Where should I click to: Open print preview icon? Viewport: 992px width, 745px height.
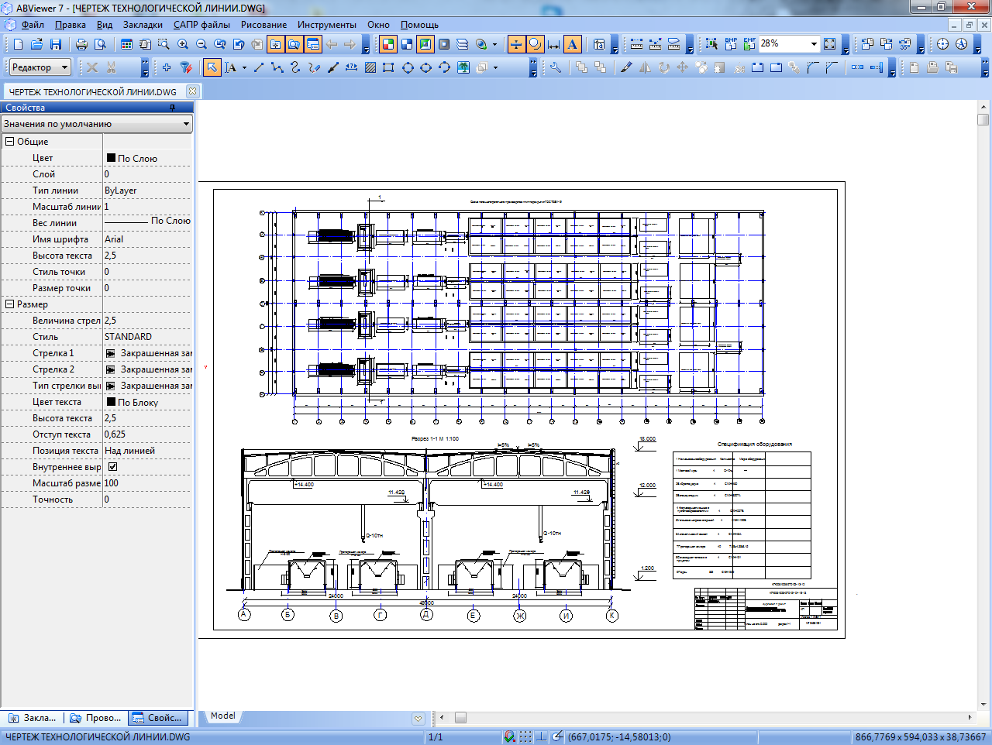[x=100, y=44]
